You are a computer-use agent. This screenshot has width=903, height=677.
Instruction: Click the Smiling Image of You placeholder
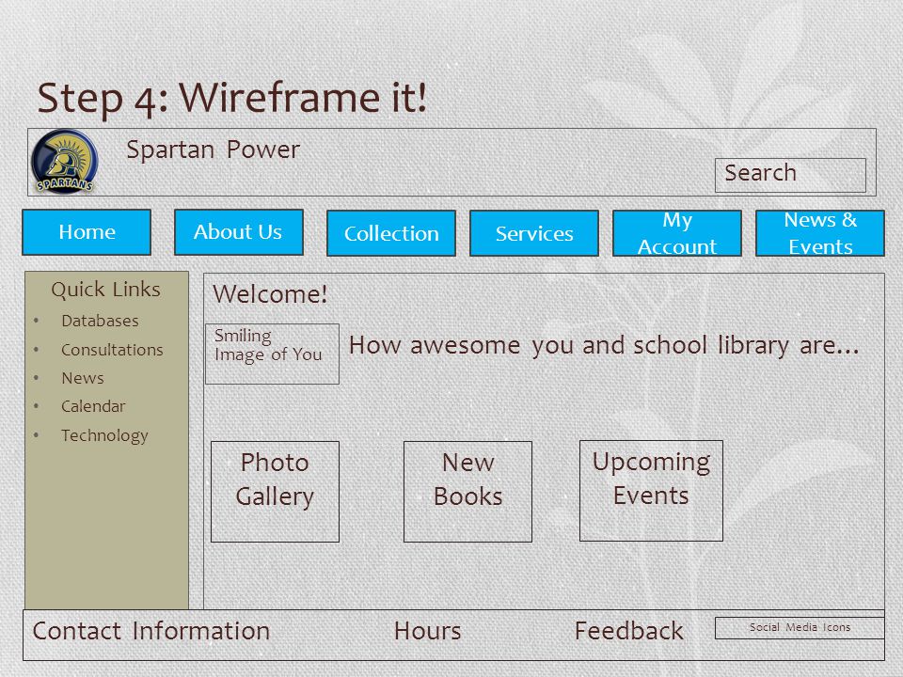pyautogui.click(x=272, y=354)
